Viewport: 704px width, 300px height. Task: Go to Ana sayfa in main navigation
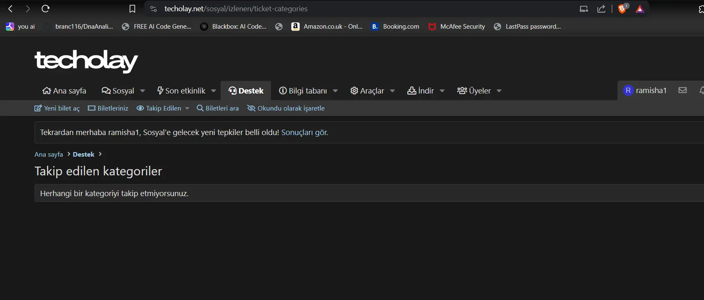click(x=64, y=91)
